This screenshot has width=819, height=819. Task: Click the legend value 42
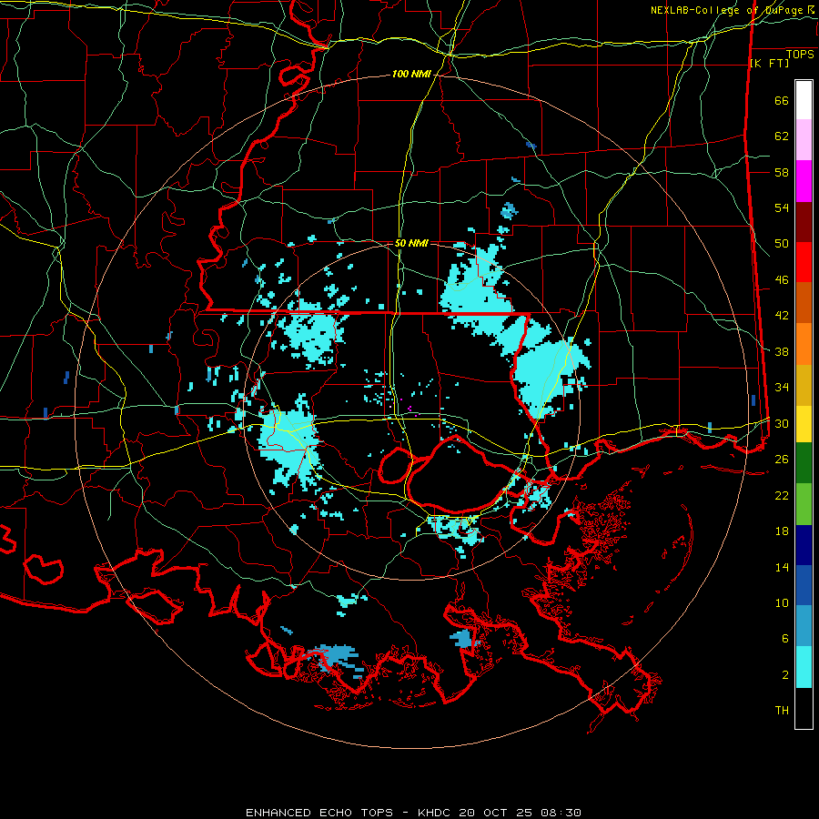pos(782,316)
